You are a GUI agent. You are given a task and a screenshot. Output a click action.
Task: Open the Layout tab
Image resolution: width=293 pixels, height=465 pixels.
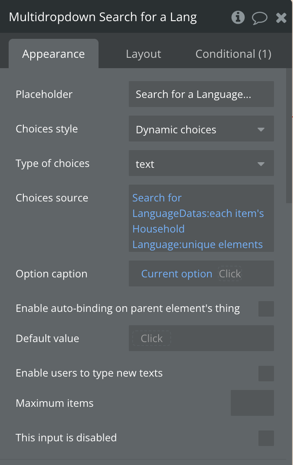(143, 54)
